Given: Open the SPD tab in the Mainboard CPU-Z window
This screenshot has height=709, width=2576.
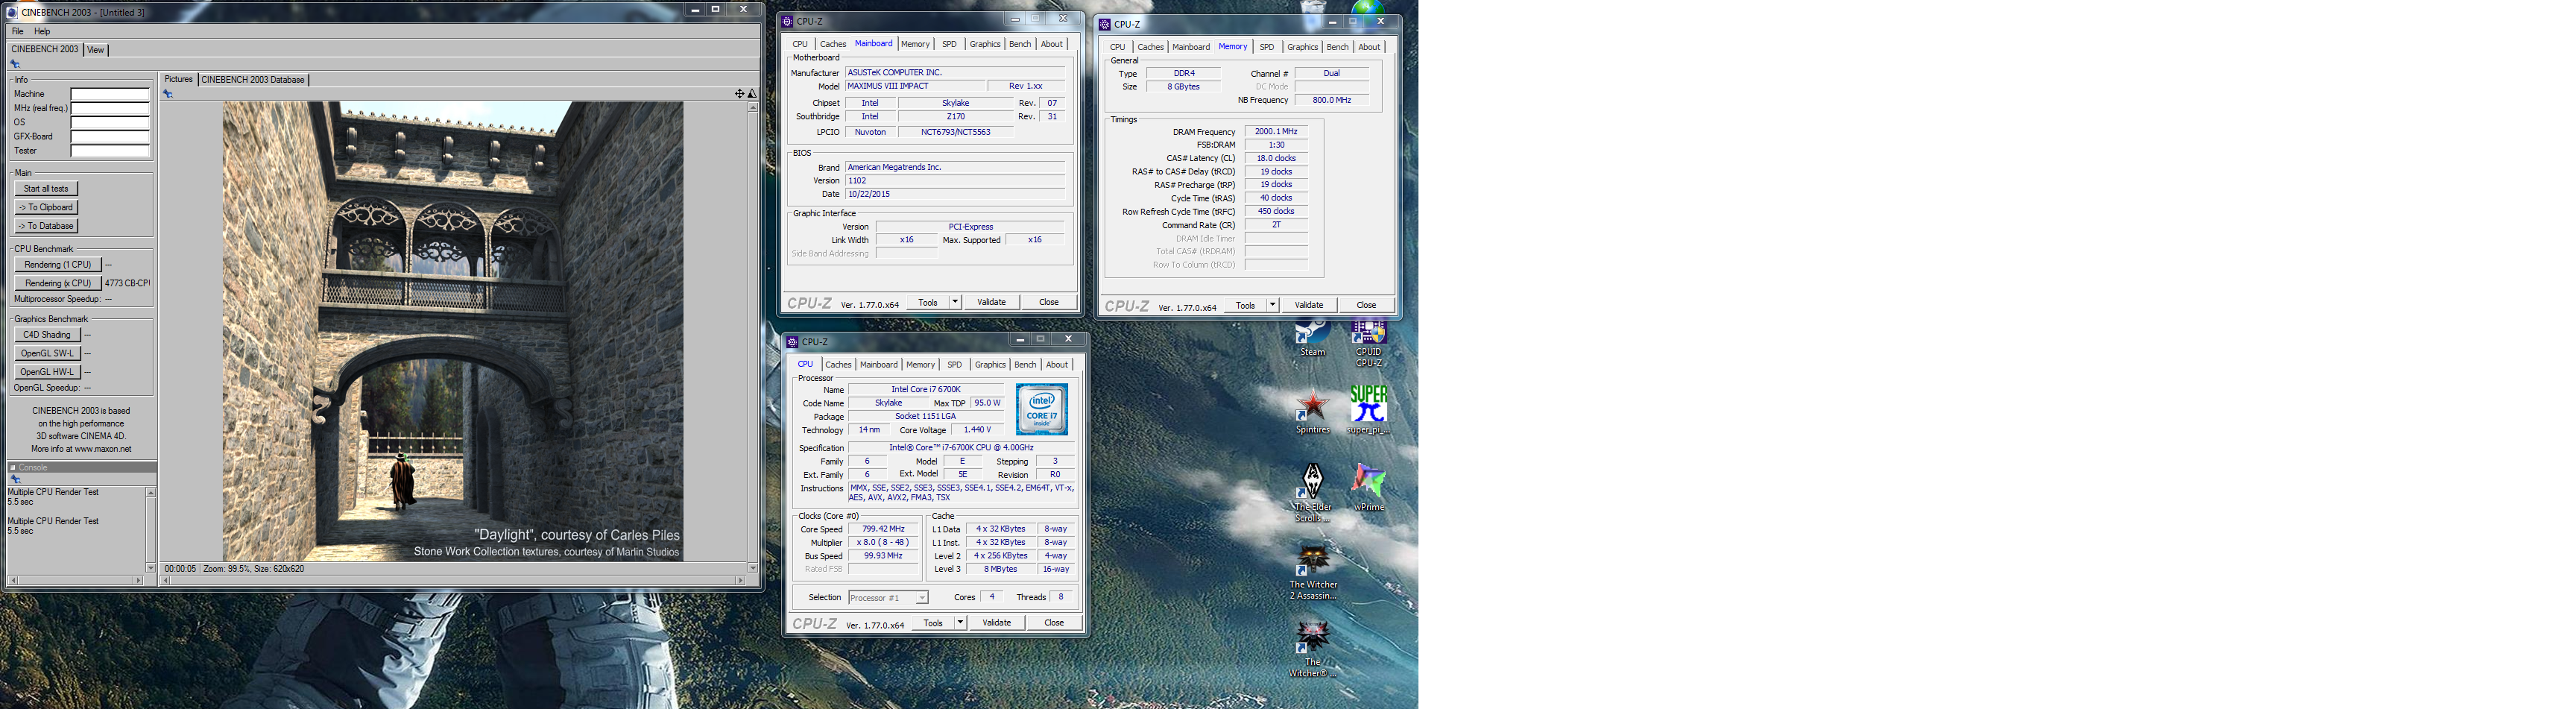Looking at the screenshot, I should (x=949, y=44).
